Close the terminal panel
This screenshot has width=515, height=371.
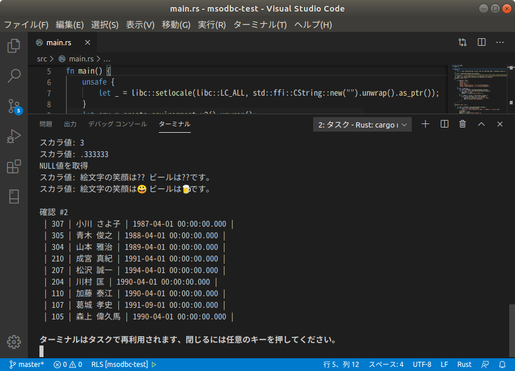(500, 124)
